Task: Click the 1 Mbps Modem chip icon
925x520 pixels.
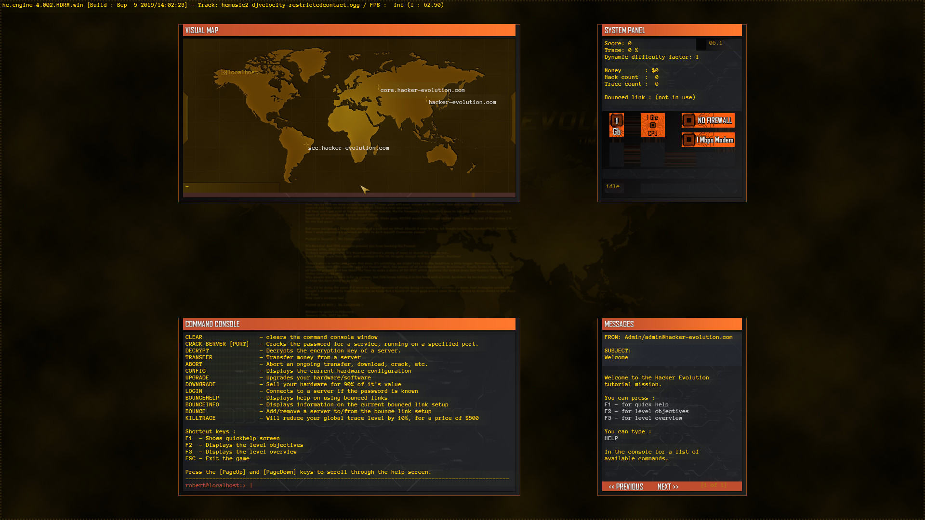Action: point(708,140)
